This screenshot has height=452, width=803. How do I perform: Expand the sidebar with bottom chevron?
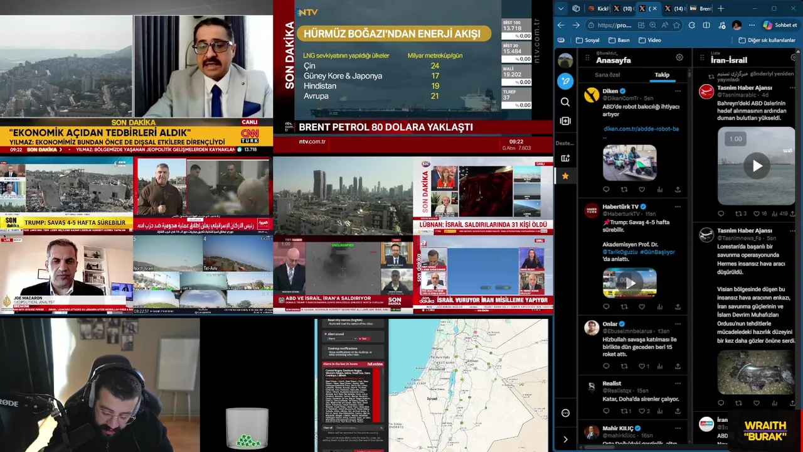[x=565, y=439]
